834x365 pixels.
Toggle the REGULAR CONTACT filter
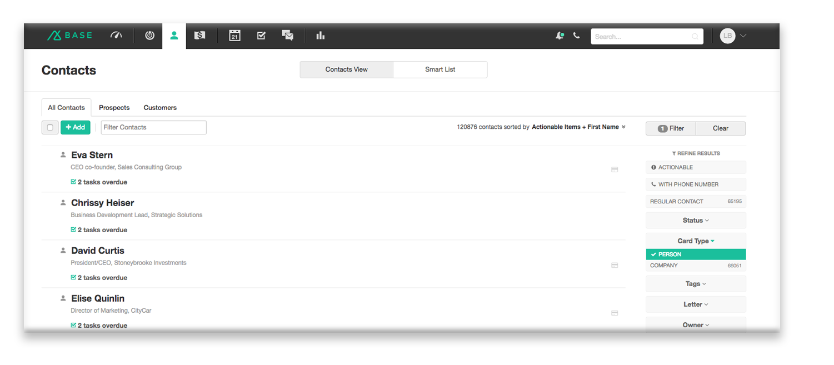tap(696, 202)
